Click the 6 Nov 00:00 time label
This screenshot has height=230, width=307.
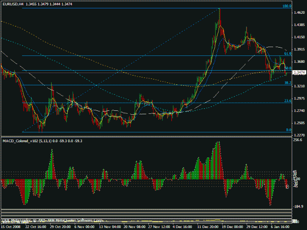coord(84,227)
